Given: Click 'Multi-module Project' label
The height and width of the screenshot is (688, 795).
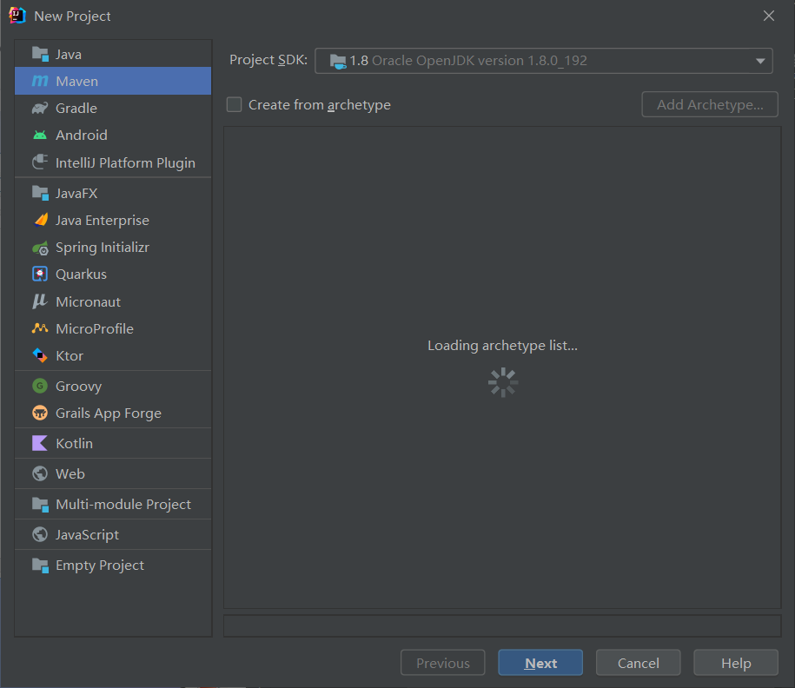Looking at the screenshot, I should click(x=123, y=505).
